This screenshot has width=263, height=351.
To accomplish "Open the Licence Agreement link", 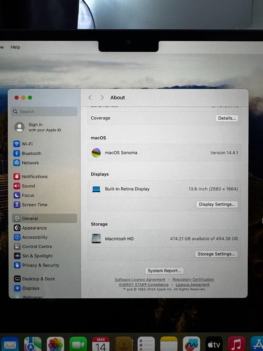I will point(193,284).
